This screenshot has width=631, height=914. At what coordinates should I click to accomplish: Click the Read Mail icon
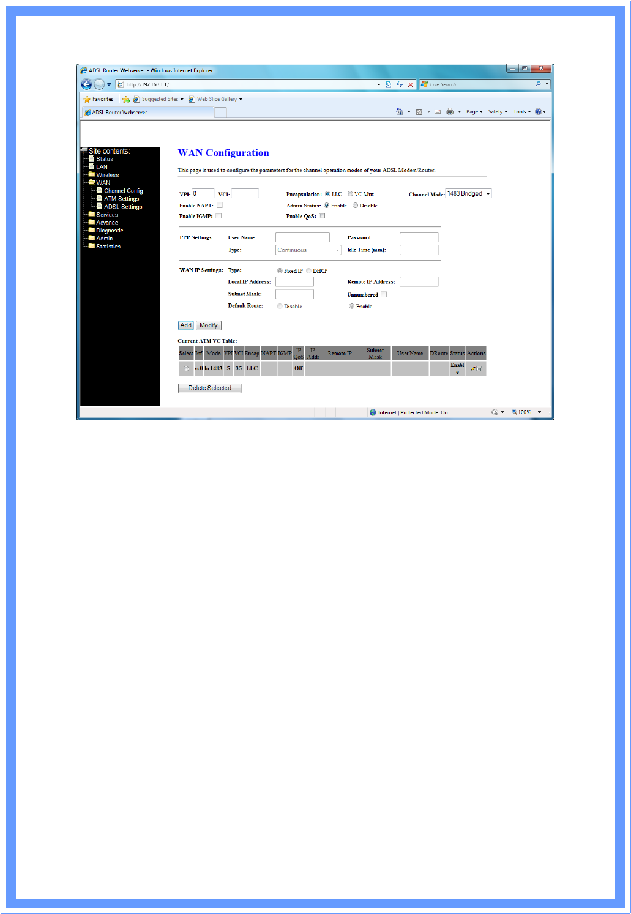coord(438,112)
